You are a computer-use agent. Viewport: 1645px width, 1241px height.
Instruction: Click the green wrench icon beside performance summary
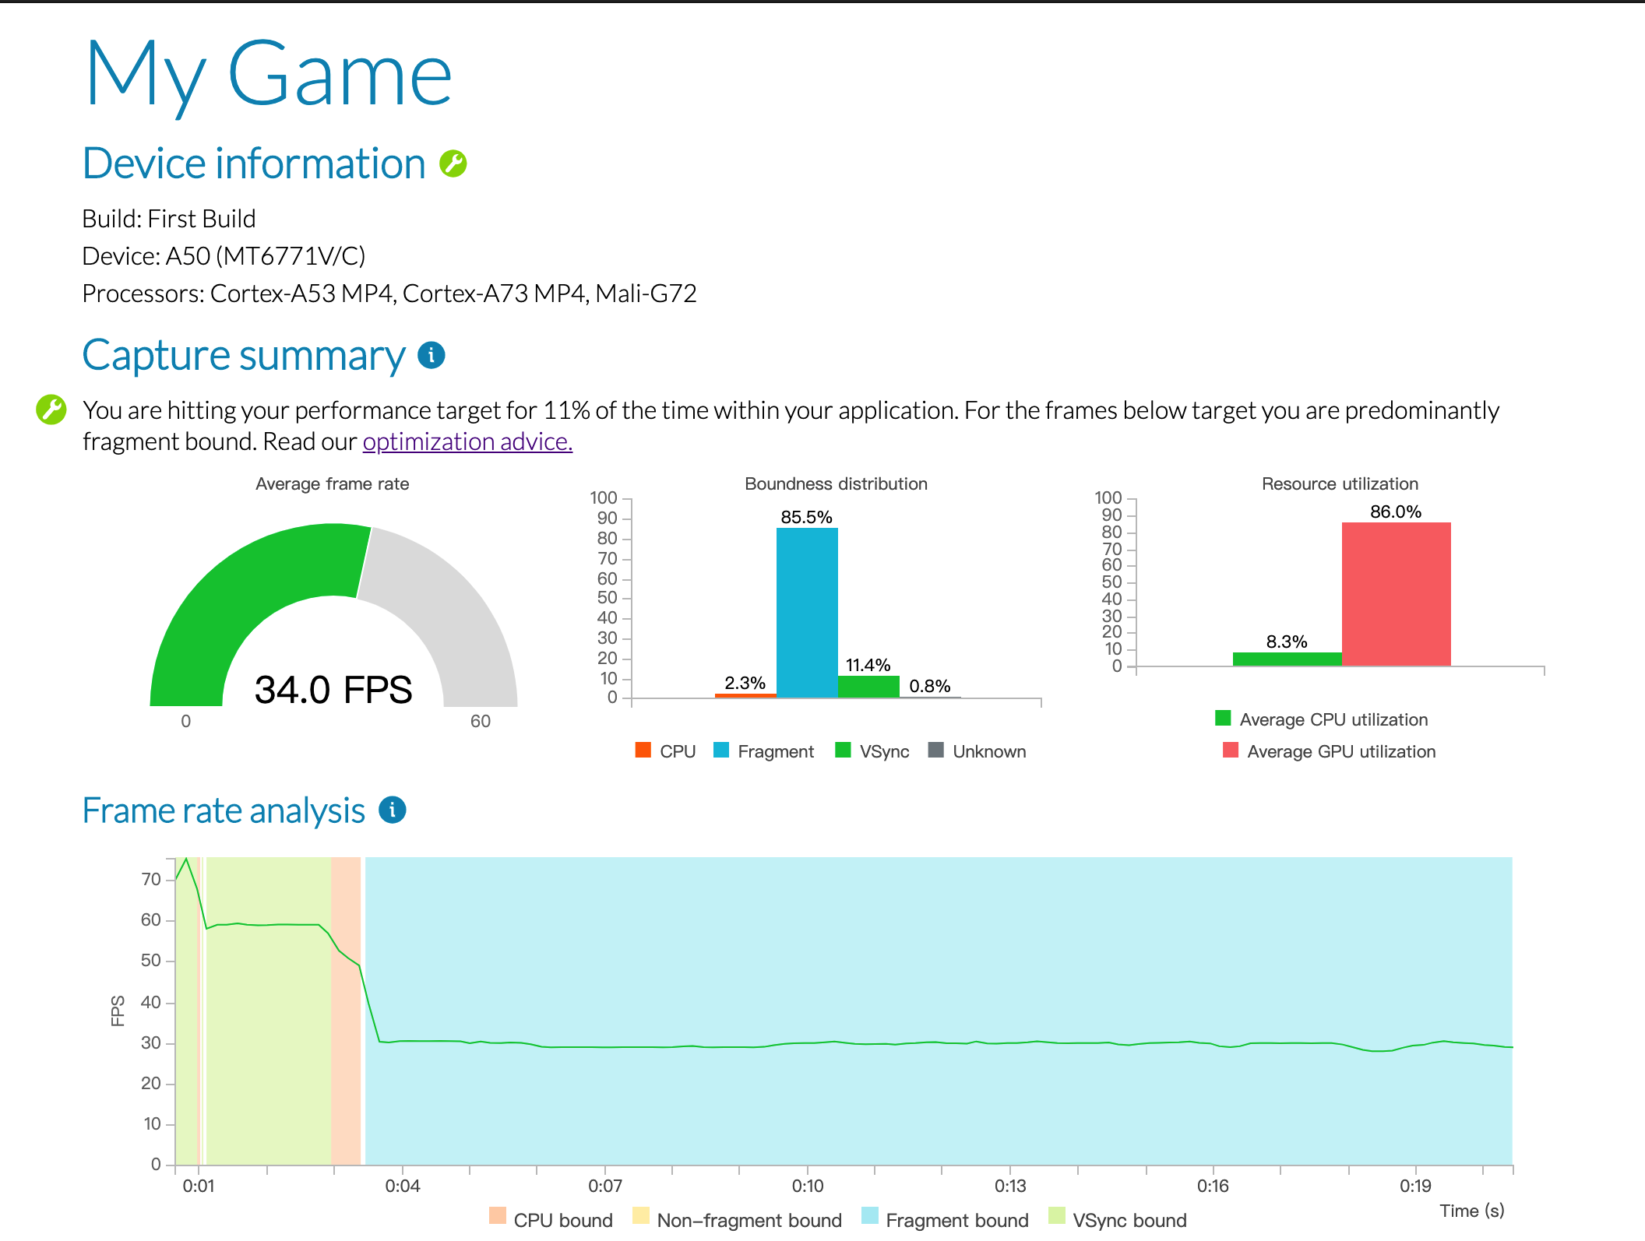[x=51, y=410]
